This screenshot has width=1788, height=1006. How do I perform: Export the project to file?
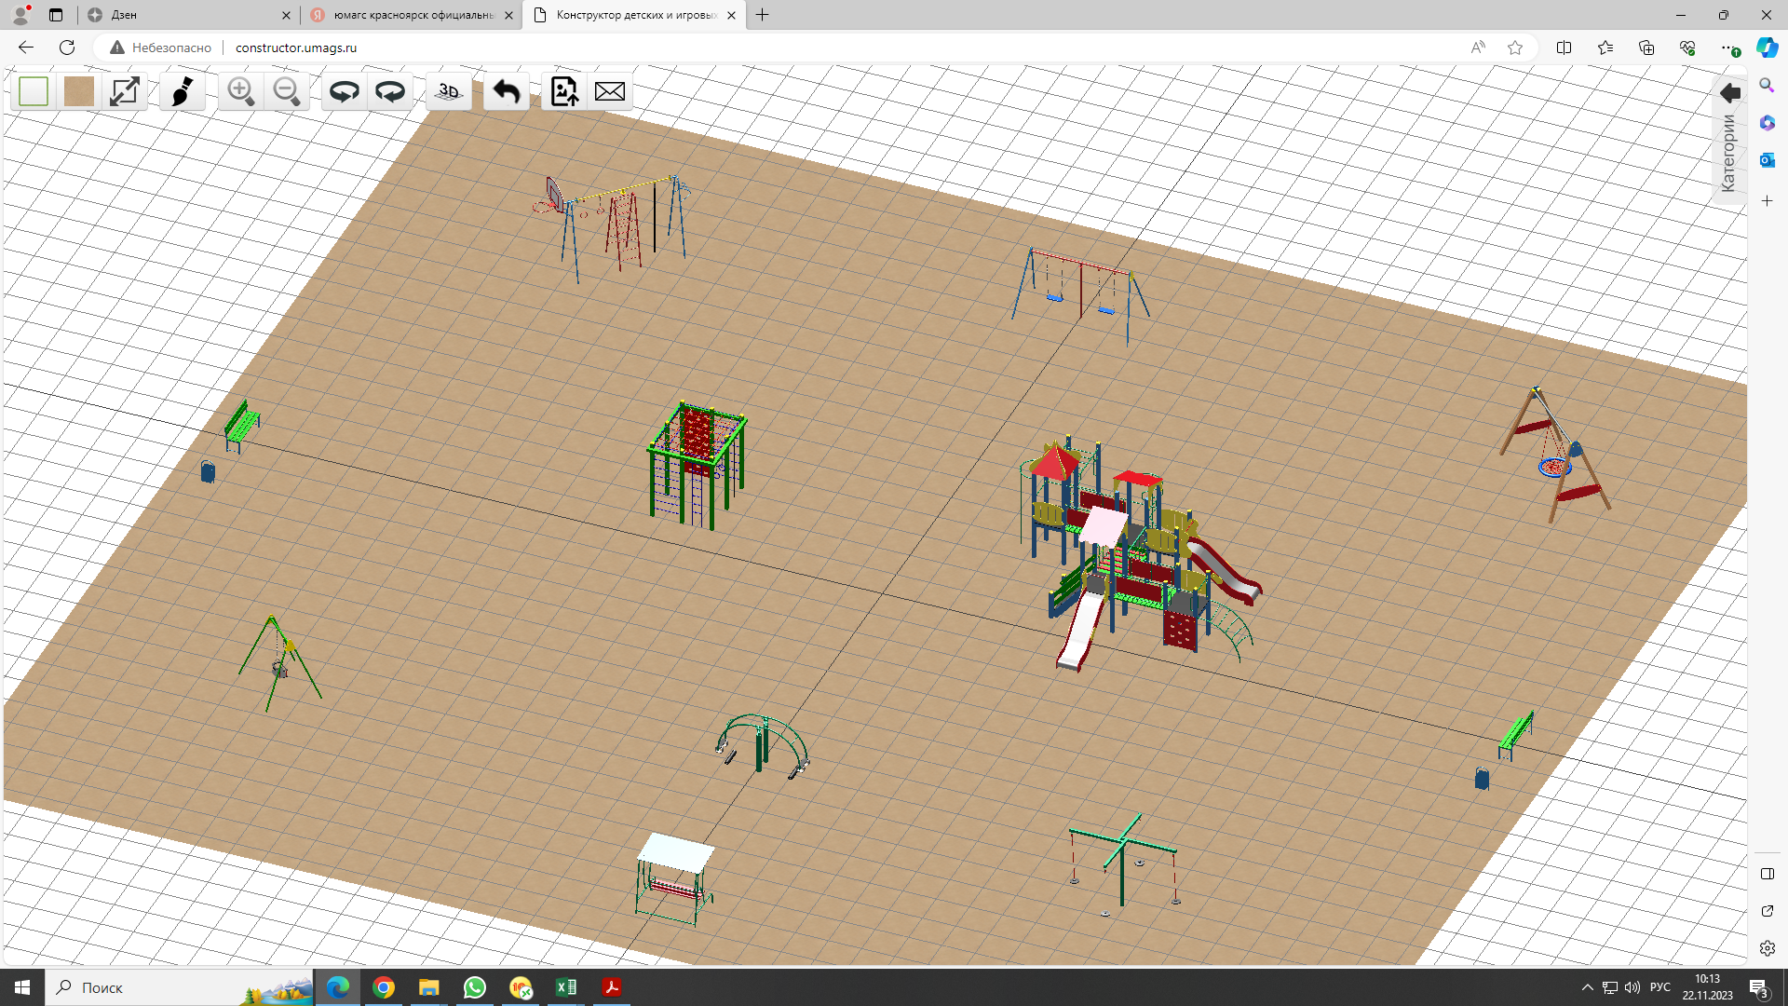pyautogui.click(x=564, y=91)
